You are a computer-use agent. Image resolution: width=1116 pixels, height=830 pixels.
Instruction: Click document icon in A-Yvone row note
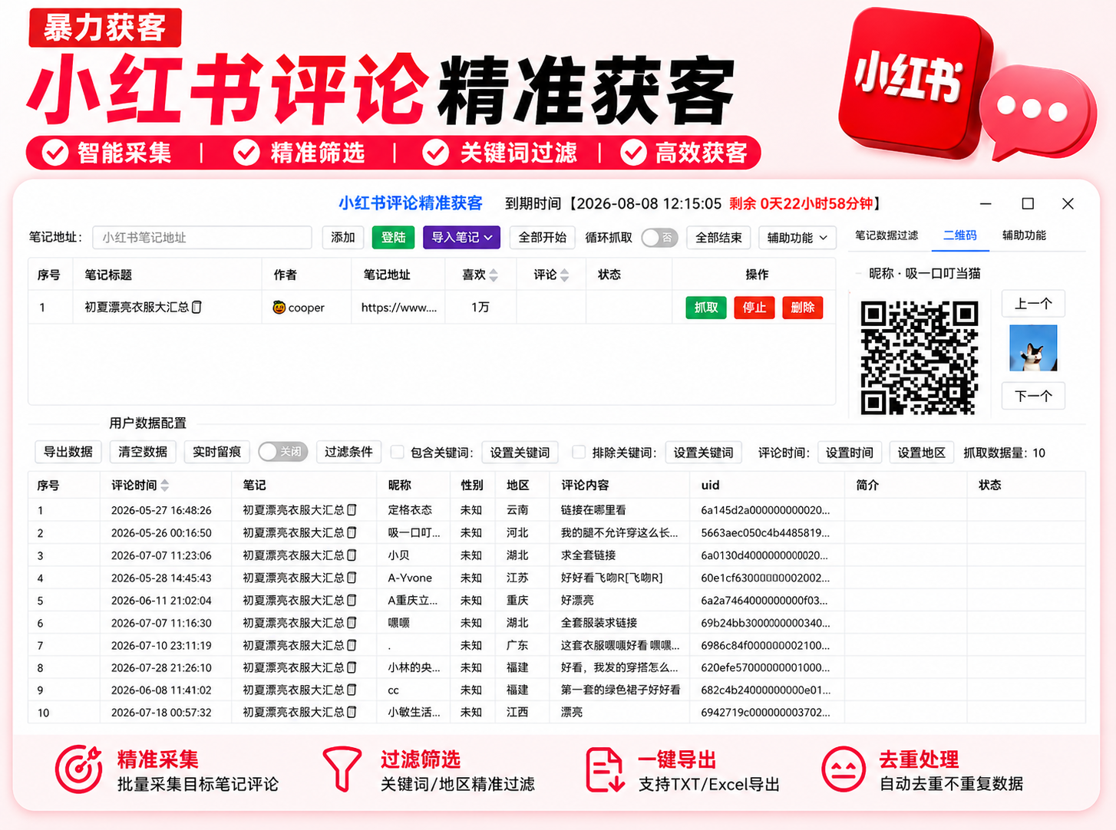(352, 578)
